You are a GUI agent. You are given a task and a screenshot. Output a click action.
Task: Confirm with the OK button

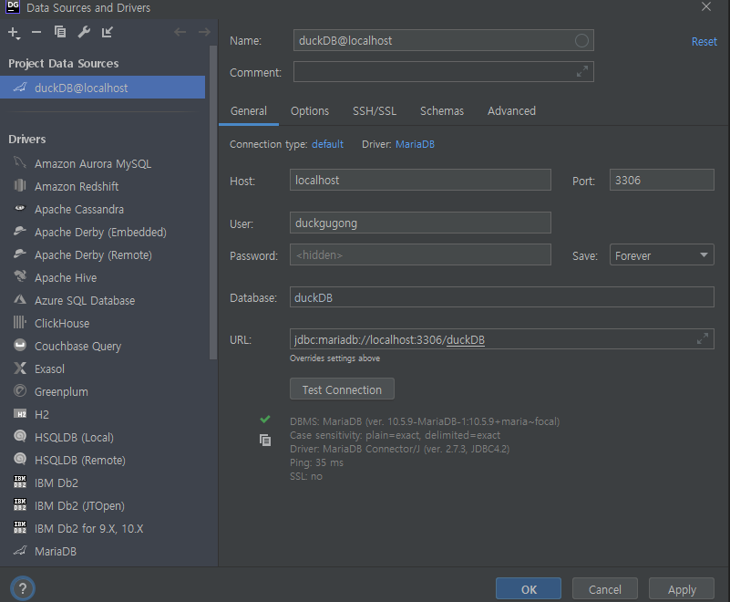click(x=529, y=589)
